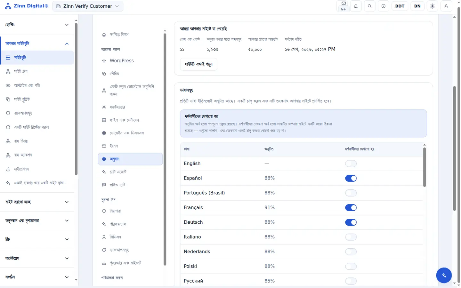
Task: Disable the Deutsch toggle
Action: pos(351,222)
